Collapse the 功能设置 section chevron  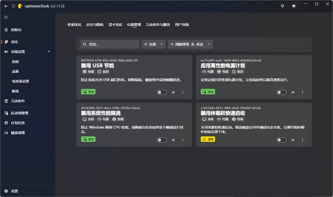click(49, 52)
